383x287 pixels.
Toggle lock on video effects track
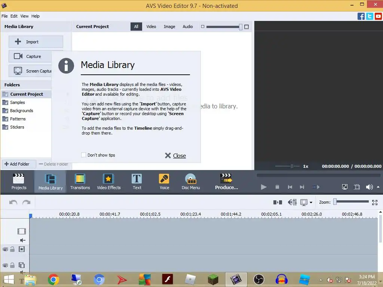(12, 249)
